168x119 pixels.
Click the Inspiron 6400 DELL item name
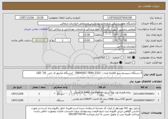pyautogui.click(x=102, y=94)
